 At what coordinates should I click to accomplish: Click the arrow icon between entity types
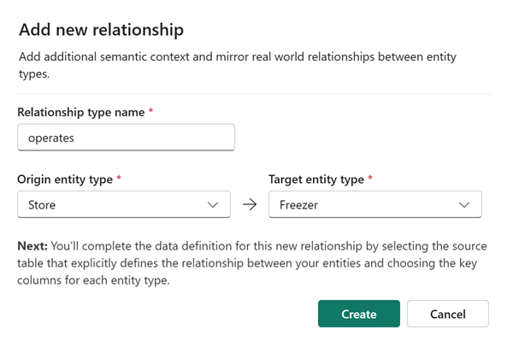[x=250, y=204]
